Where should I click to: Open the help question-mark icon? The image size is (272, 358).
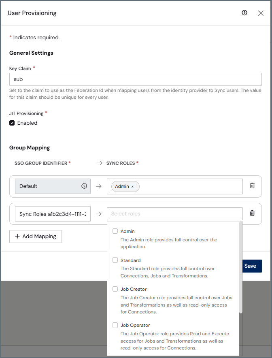[244, 13]
